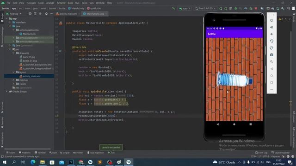296x166 pixels.
Task: Take emulator screenshot with camera icon
Action: point(271,55)
